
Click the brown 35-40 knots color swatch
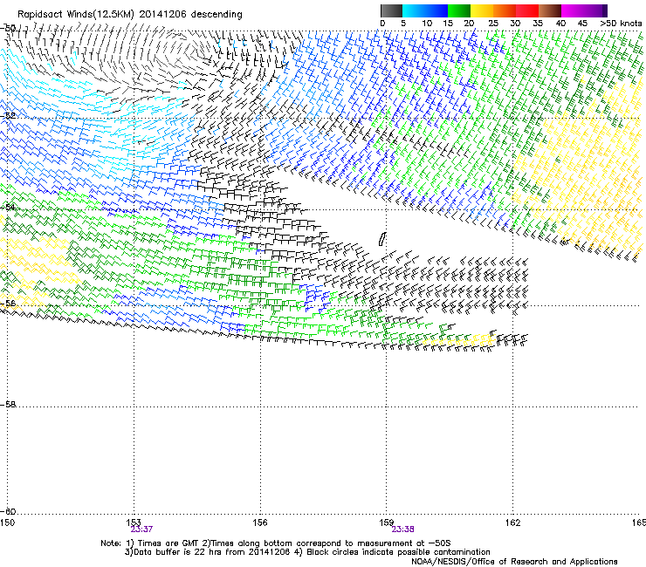pos(550,10)
